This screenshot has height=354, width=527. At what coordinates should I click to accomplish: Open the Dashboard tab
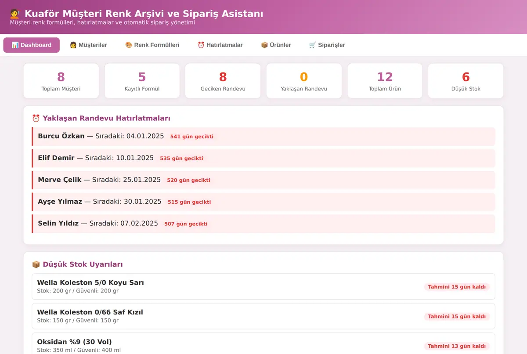[x=32, y=45]
